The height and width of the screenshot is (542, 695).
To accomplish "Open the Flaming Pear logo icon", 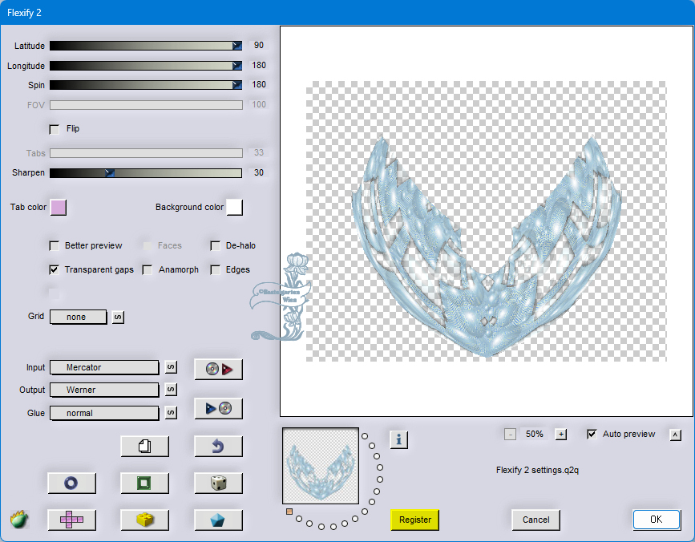I will 19,519.
